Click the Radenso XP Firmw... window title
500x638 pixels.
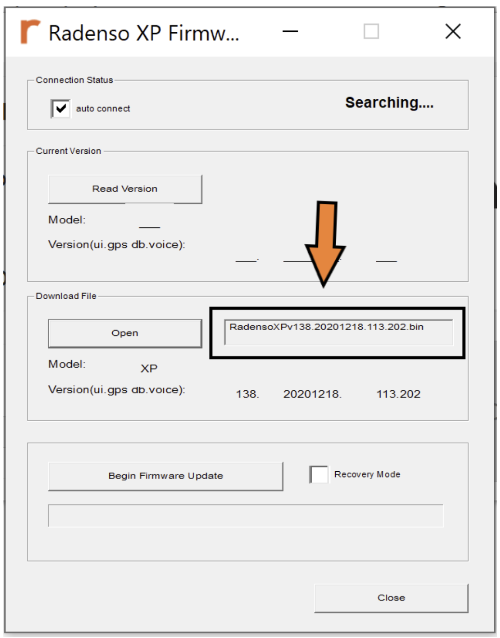(x=144, y=33)
